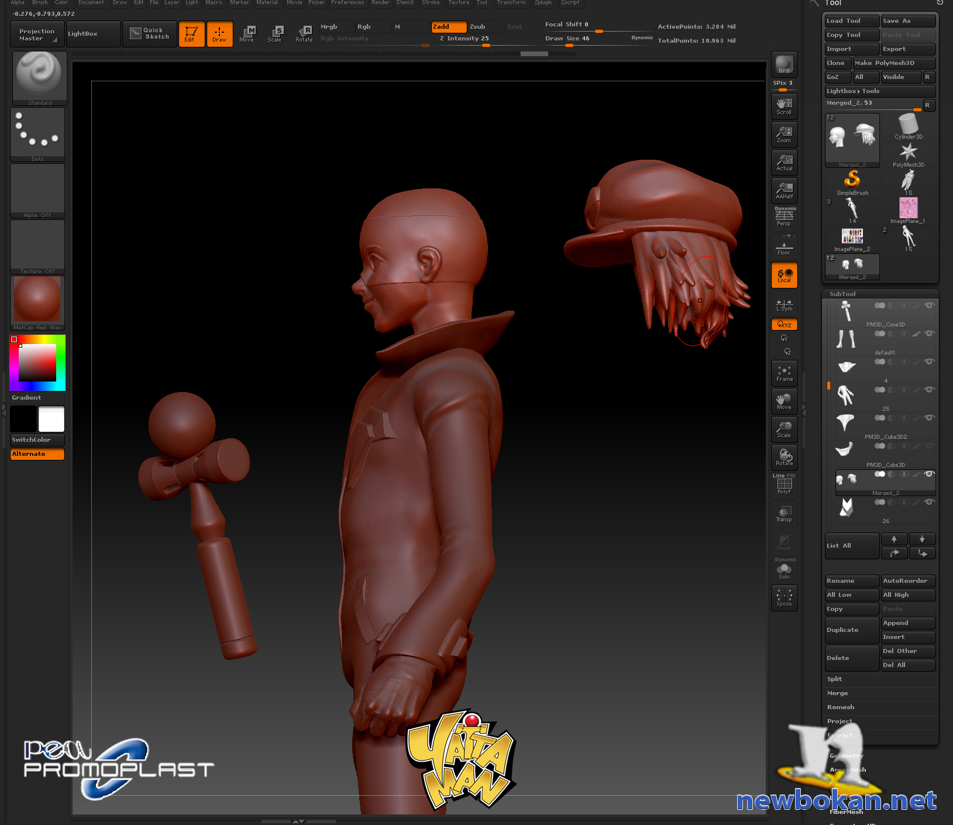This screenshot has height=825, width=953.
Task: Activate the Rotate tool in top toolbar
Action: (304, 34)
